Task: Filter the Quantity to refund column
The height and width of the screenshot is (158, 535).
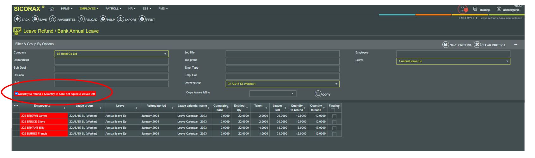Action: (x=305, y=108)
